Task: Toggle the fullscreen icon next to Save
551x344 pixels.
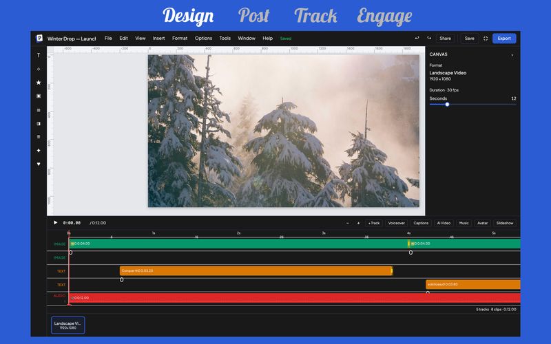Action: [x=486, y=39]
